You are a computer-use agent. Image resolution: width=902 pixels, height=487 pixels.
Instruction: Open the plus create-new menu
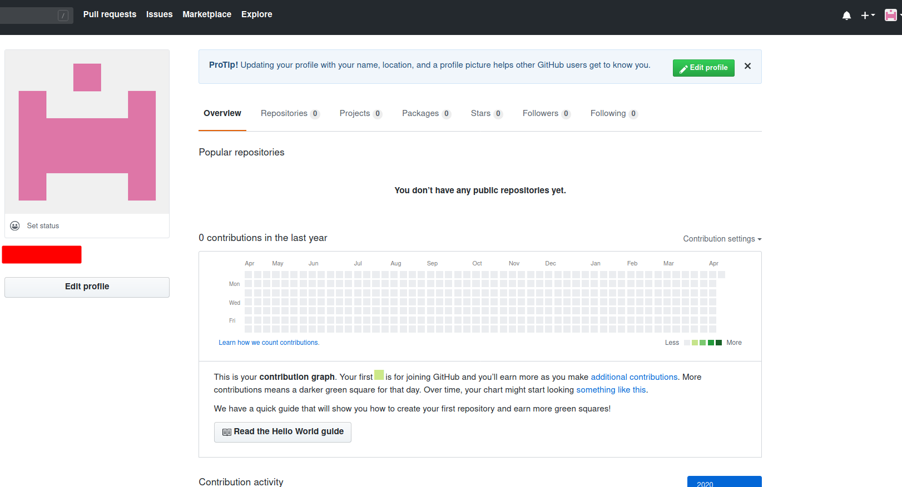(x=868, y=16)
